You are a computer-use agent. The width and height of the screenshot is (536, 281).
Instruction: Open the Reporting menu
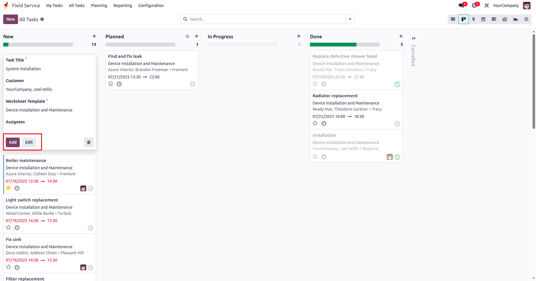pos(123,6)
